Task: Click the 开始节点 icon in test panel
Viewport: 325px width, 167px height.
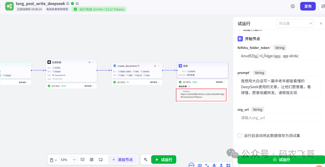Action: pyautogui.click(x=240, y=39)
